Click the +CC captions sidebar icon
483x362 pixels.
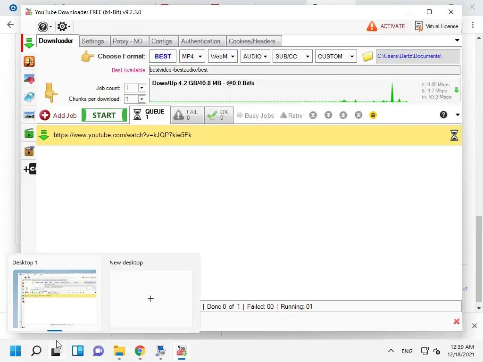pyautogui.click(x=30, y=169)
